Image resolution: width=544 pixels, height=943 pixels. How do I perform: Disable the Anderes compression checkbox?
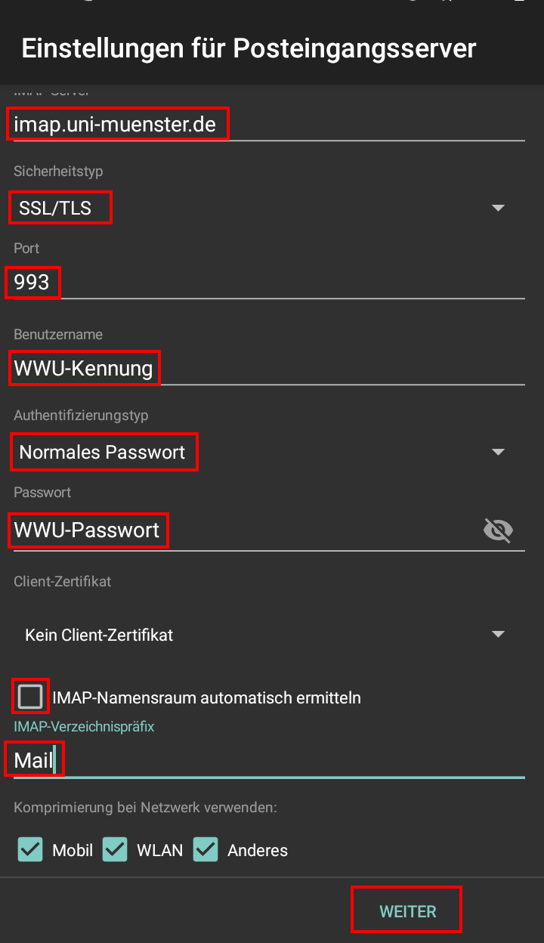point(206,850)
